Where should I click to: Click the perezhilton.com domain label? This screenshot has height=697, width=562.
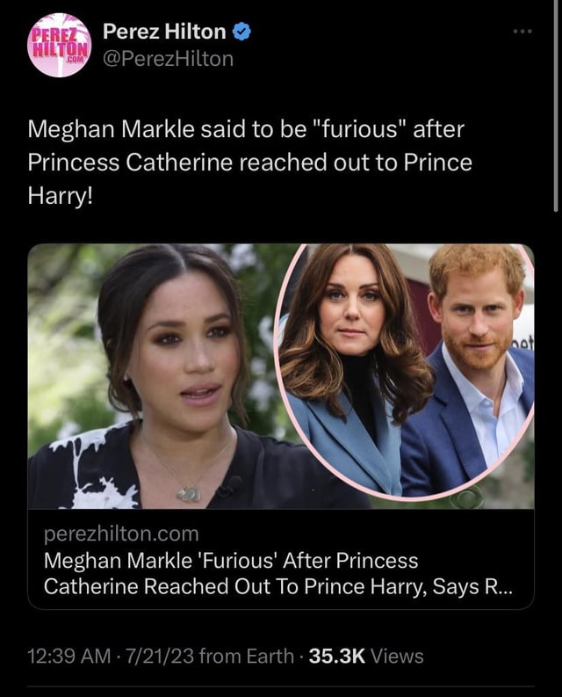[x=121, y=534]
